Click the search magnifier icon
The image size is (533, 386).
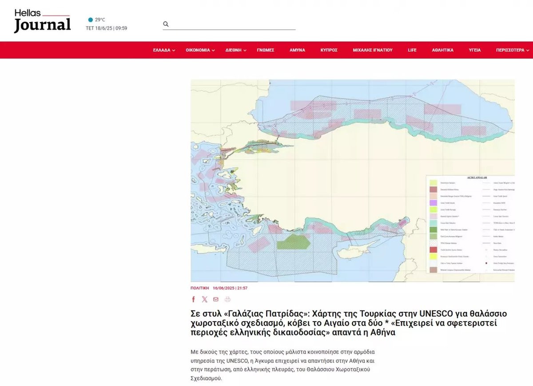(x=166, y=24)
